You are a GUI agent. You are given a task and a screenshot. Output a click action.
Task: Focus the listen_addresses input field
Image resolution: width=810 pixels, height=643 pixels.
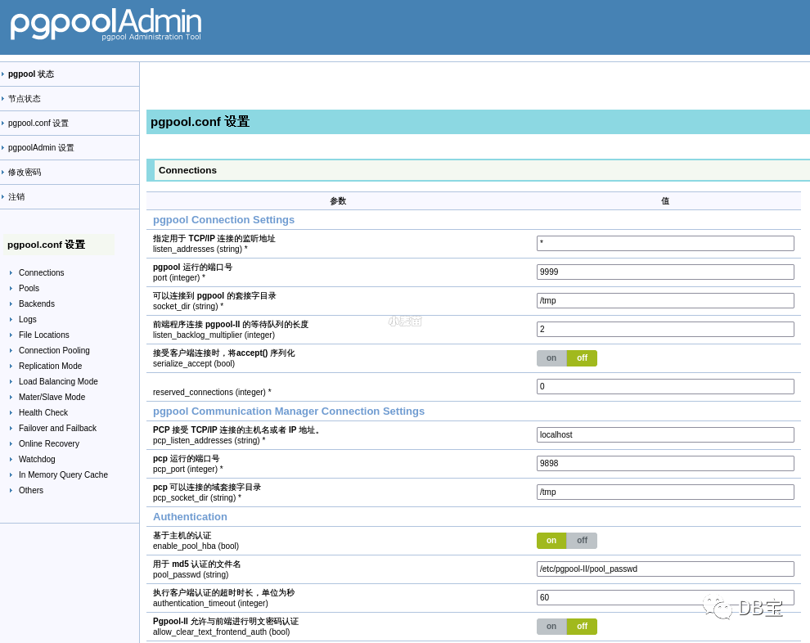tap(665, 243)
